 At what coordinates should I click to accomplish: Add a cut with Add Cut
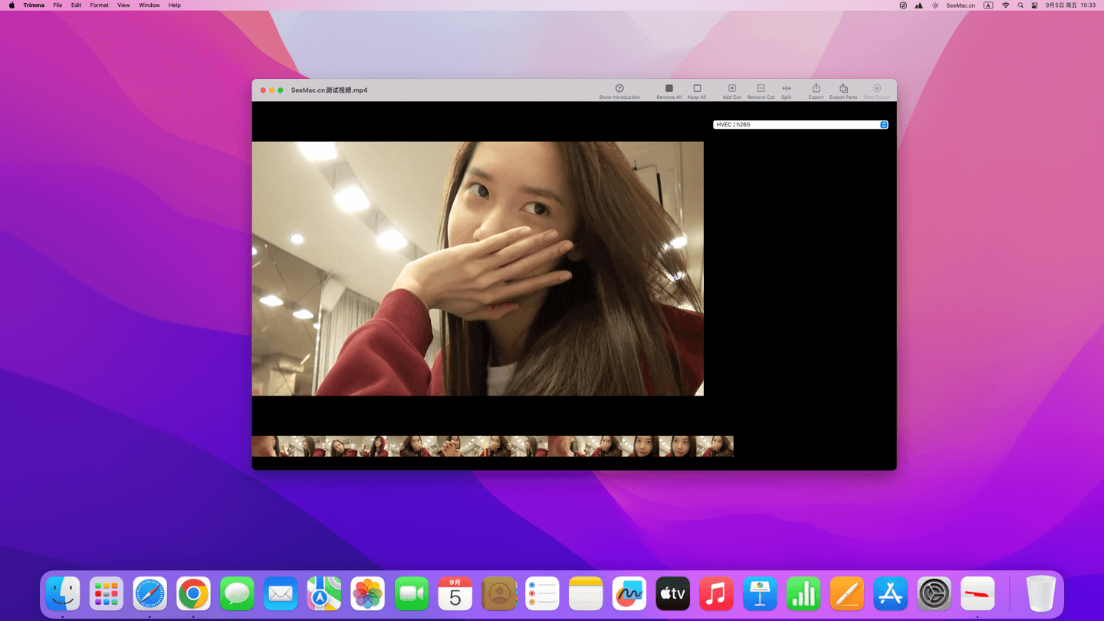click(x=731, y=88)
